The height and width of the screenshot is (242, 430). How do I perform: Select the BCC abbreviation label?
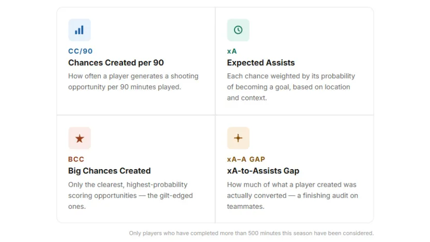tap(76, 159)
